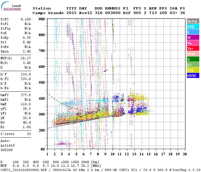Select the W purple legend swatch
201x172 pixels.
point(193,38)
